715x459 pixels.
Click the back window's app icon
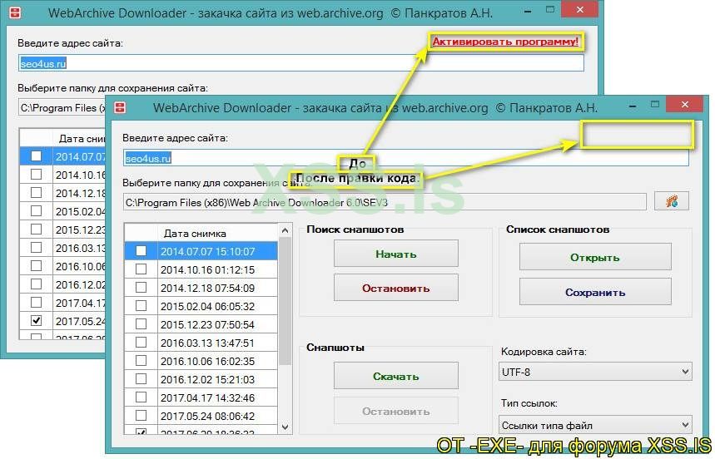click(15, 12)
